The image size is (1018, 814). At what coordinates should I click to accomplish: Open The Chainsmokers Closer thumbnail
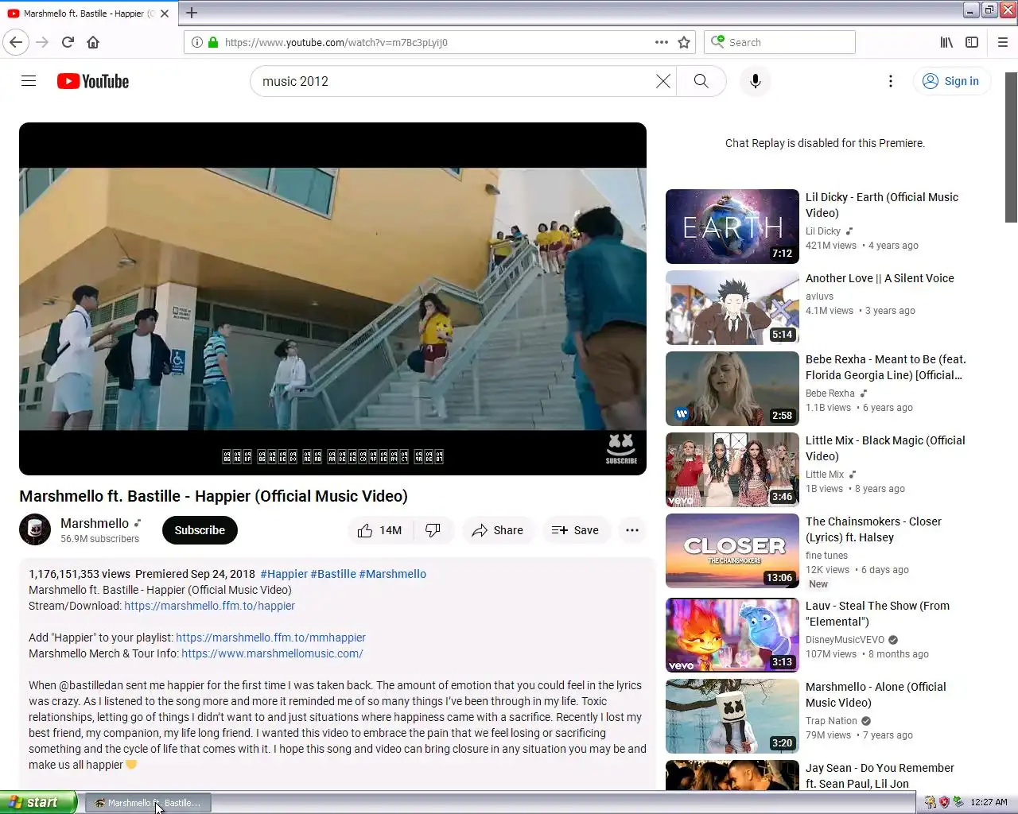732,551
